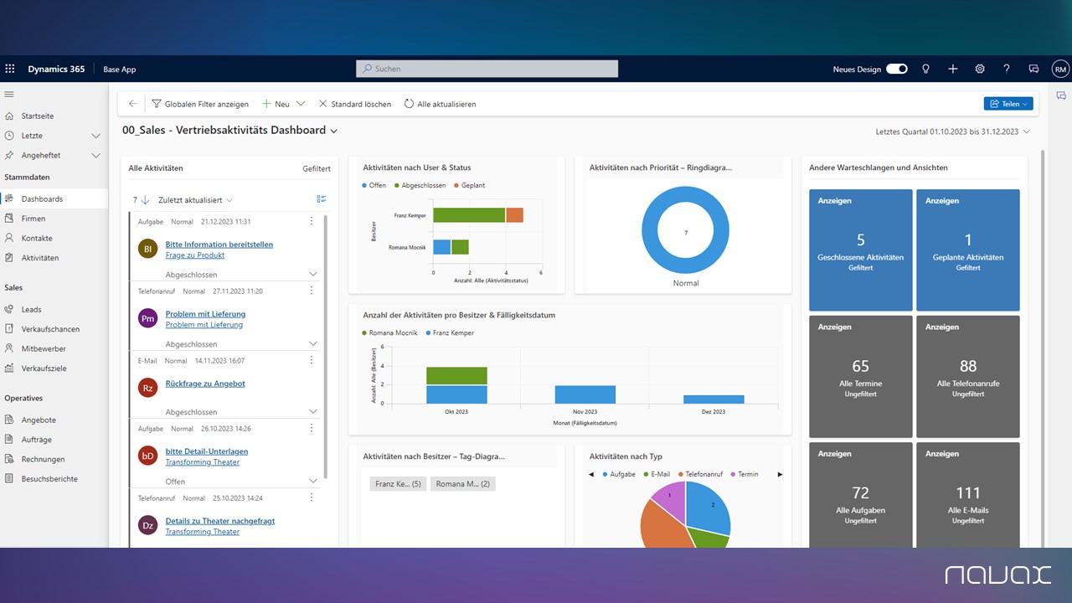Click the right legend arrow in Aktivitäten nach Typ
Screen dimensions: 1072x603
(x=780, y=474)
